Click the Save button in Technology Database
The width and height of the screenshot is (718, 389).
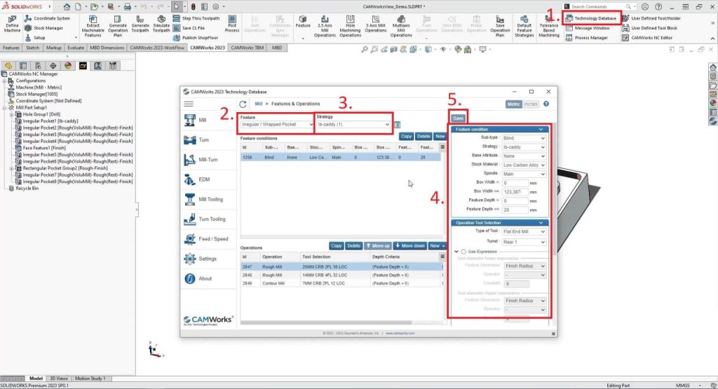[459, 118]
